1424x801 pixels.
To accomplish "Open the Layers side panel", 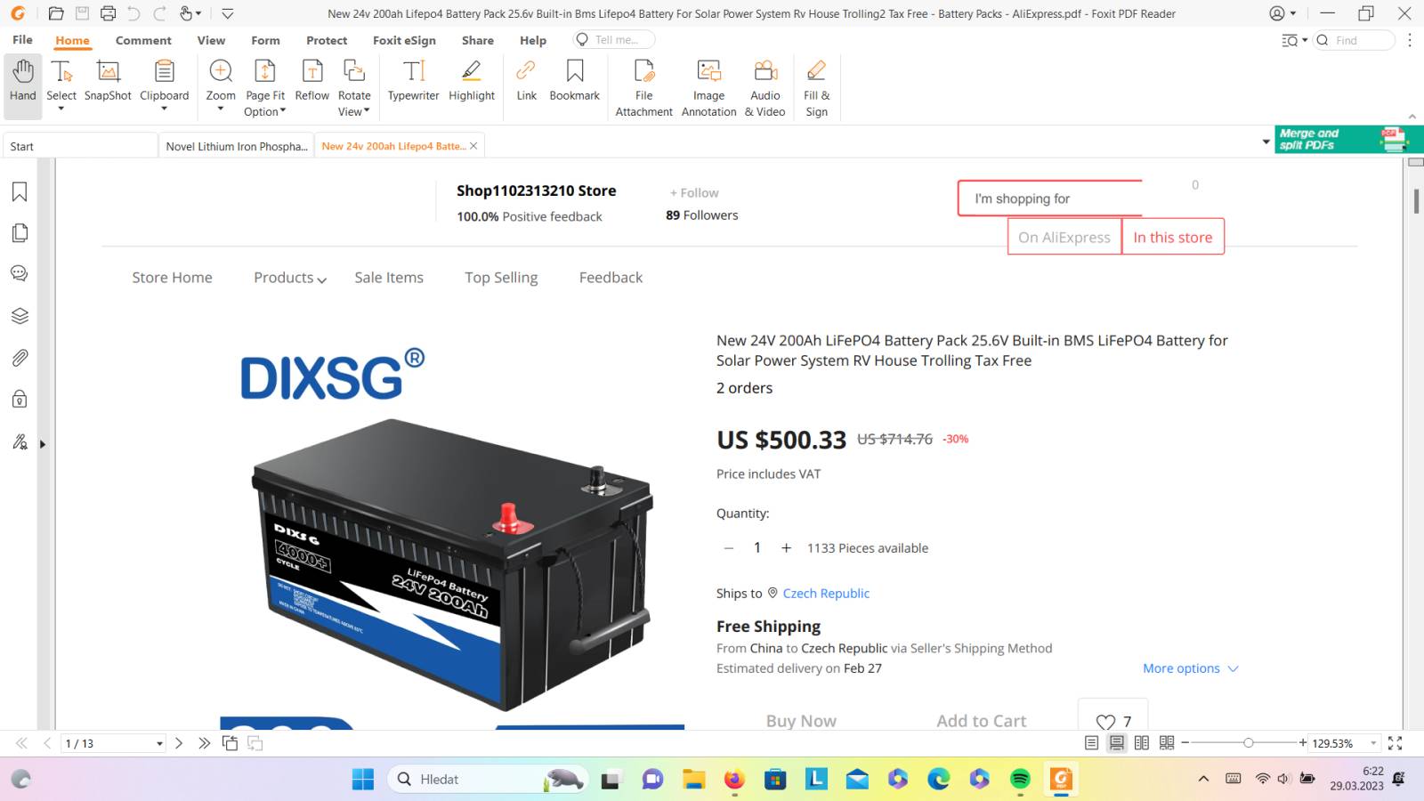I will (x=20, y=316).
